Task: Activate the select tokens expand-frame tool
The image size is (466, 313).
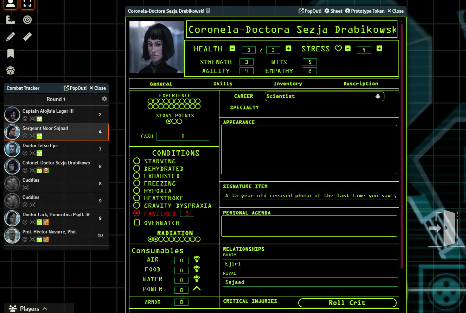Action: tap(27, 4)
